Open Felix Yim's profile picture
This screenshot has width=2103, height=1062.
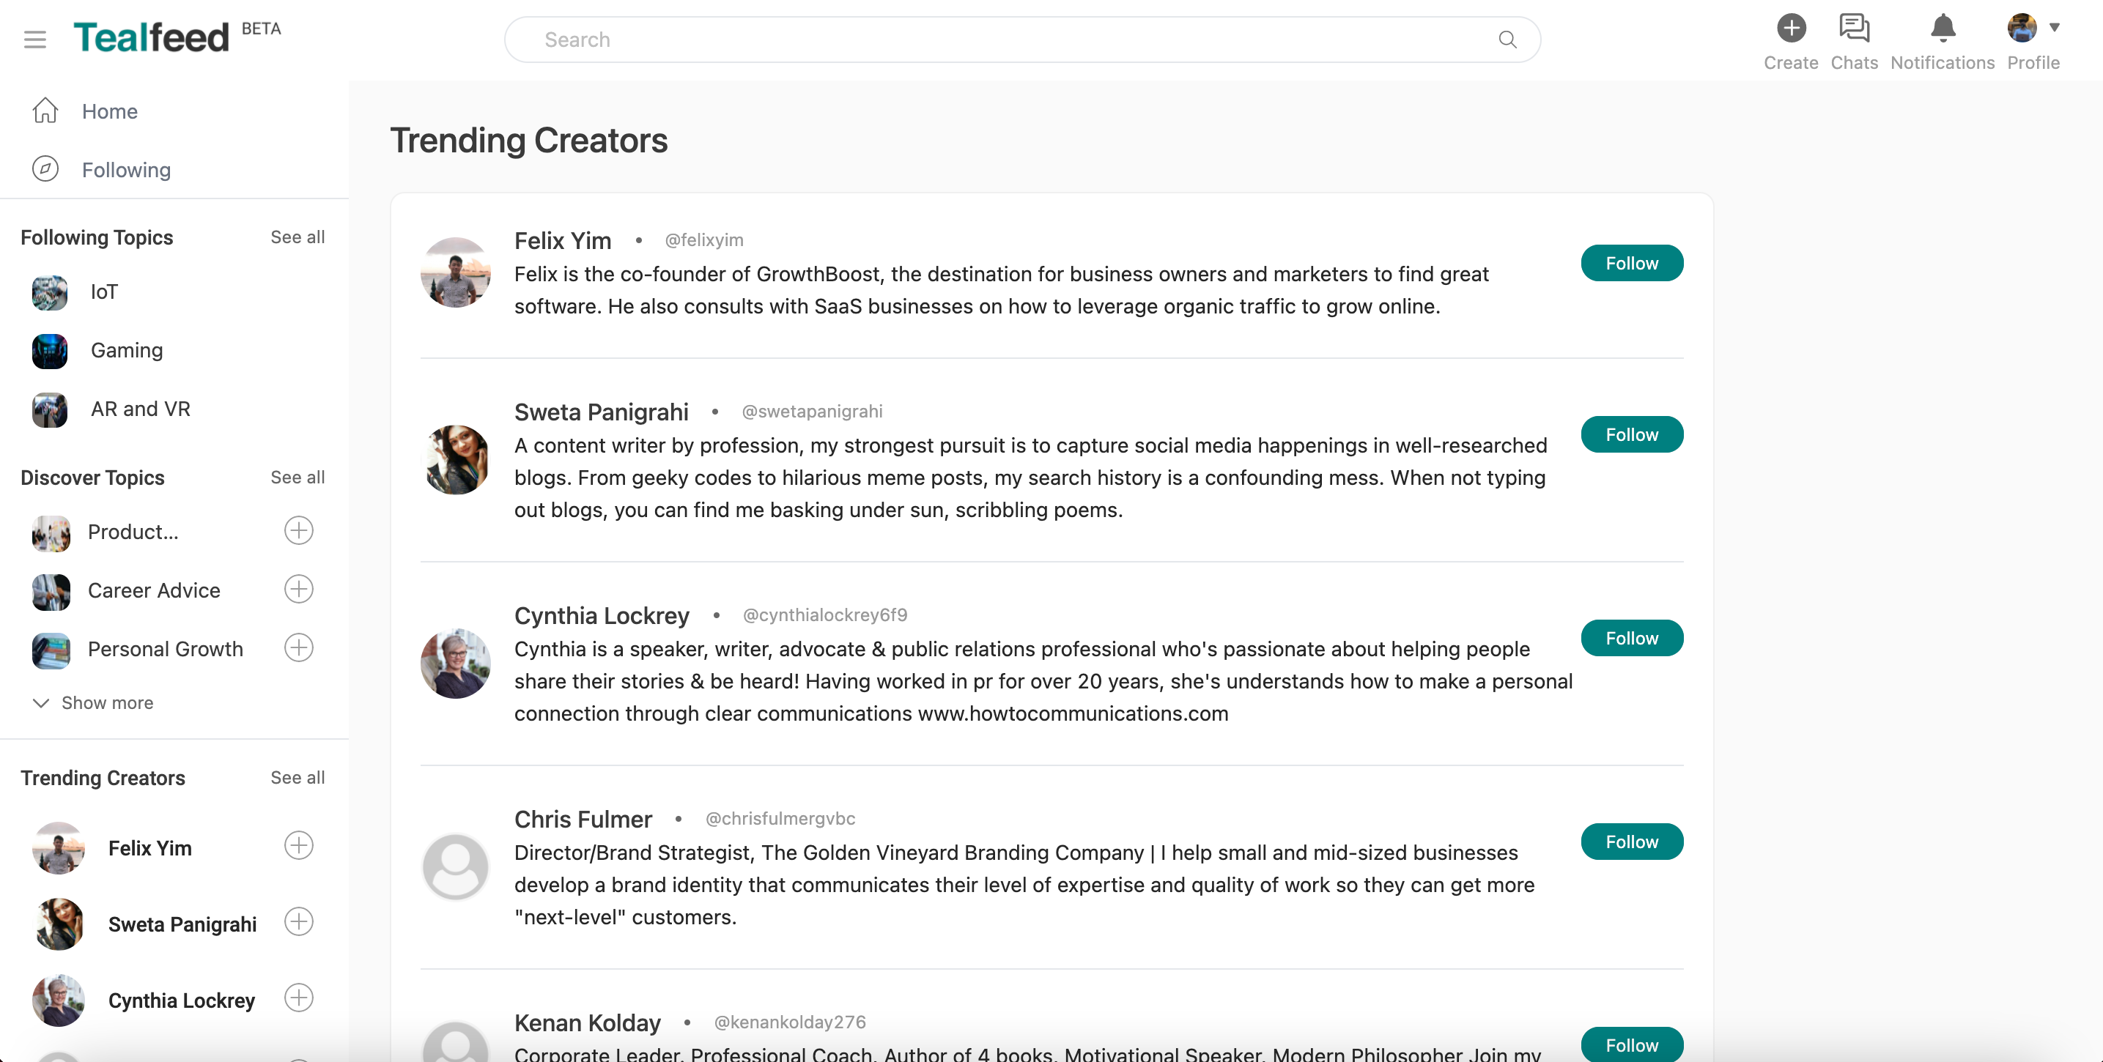click(x=456, y=272)
